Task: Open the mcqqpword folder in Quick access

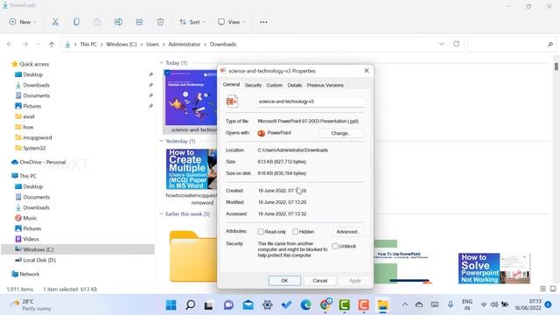Action: [x=37, y=137]
